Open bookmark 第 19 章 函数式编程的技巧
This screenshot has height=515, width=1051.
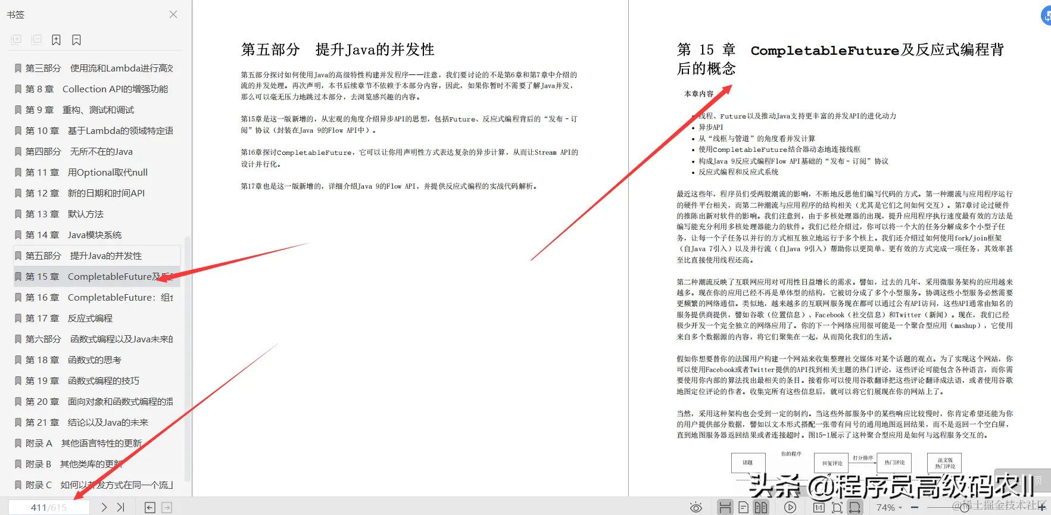point(97,380)
